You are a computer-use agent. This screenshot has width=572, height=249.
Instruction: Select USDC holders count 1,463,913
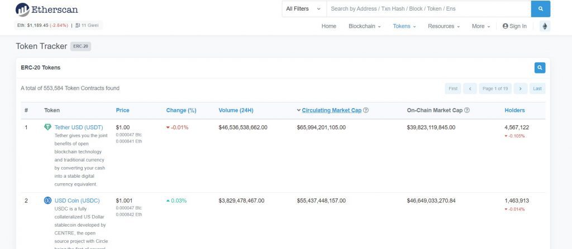tap(517, 201)
